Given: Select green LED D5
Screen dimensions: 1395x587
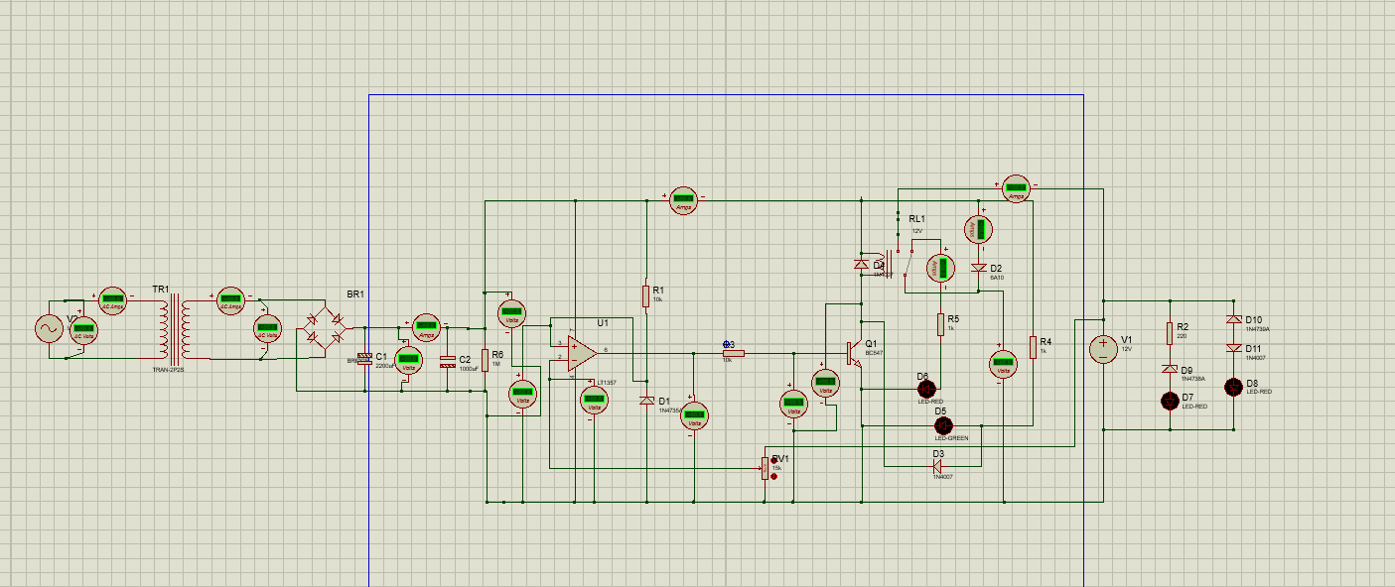Looking at the screenshot, I should point(944,425).
